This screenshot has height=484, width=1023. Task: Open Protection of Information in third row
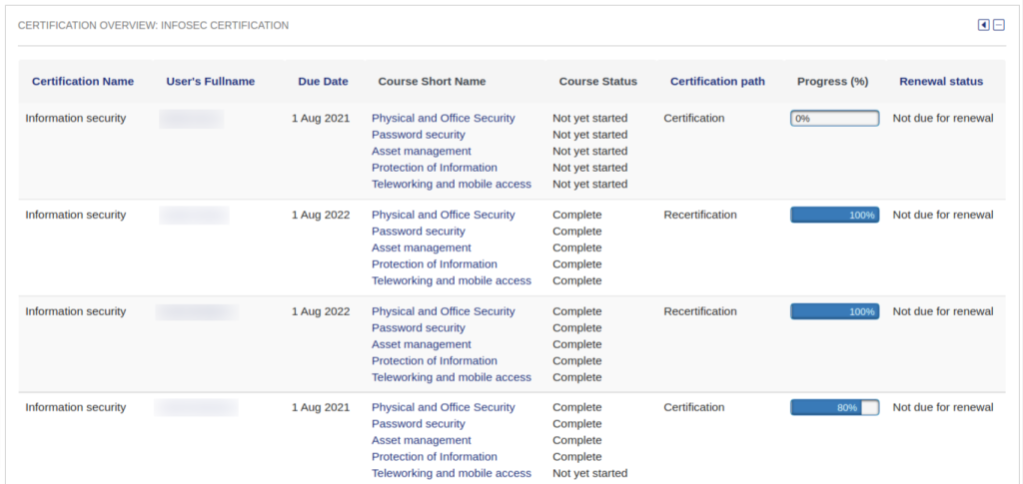434,361
